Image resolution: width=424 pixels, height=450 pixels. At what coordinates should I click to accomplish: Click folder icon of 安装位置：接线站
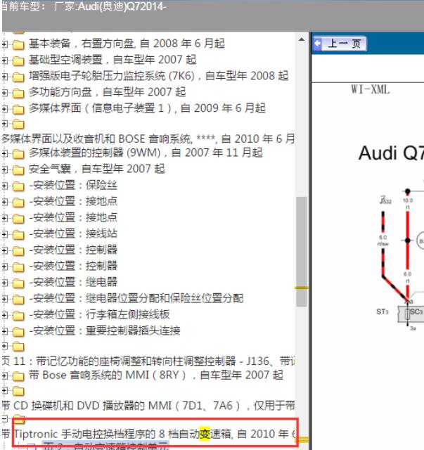point(18,234)
